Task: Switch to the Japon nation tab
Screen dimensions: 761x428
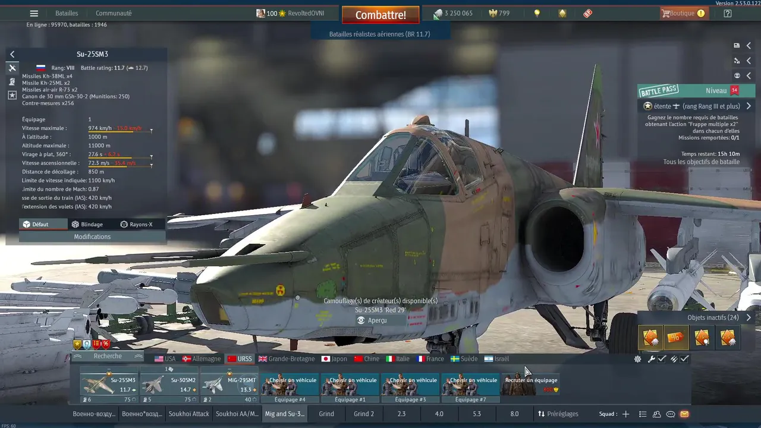Action: point(334,359)
